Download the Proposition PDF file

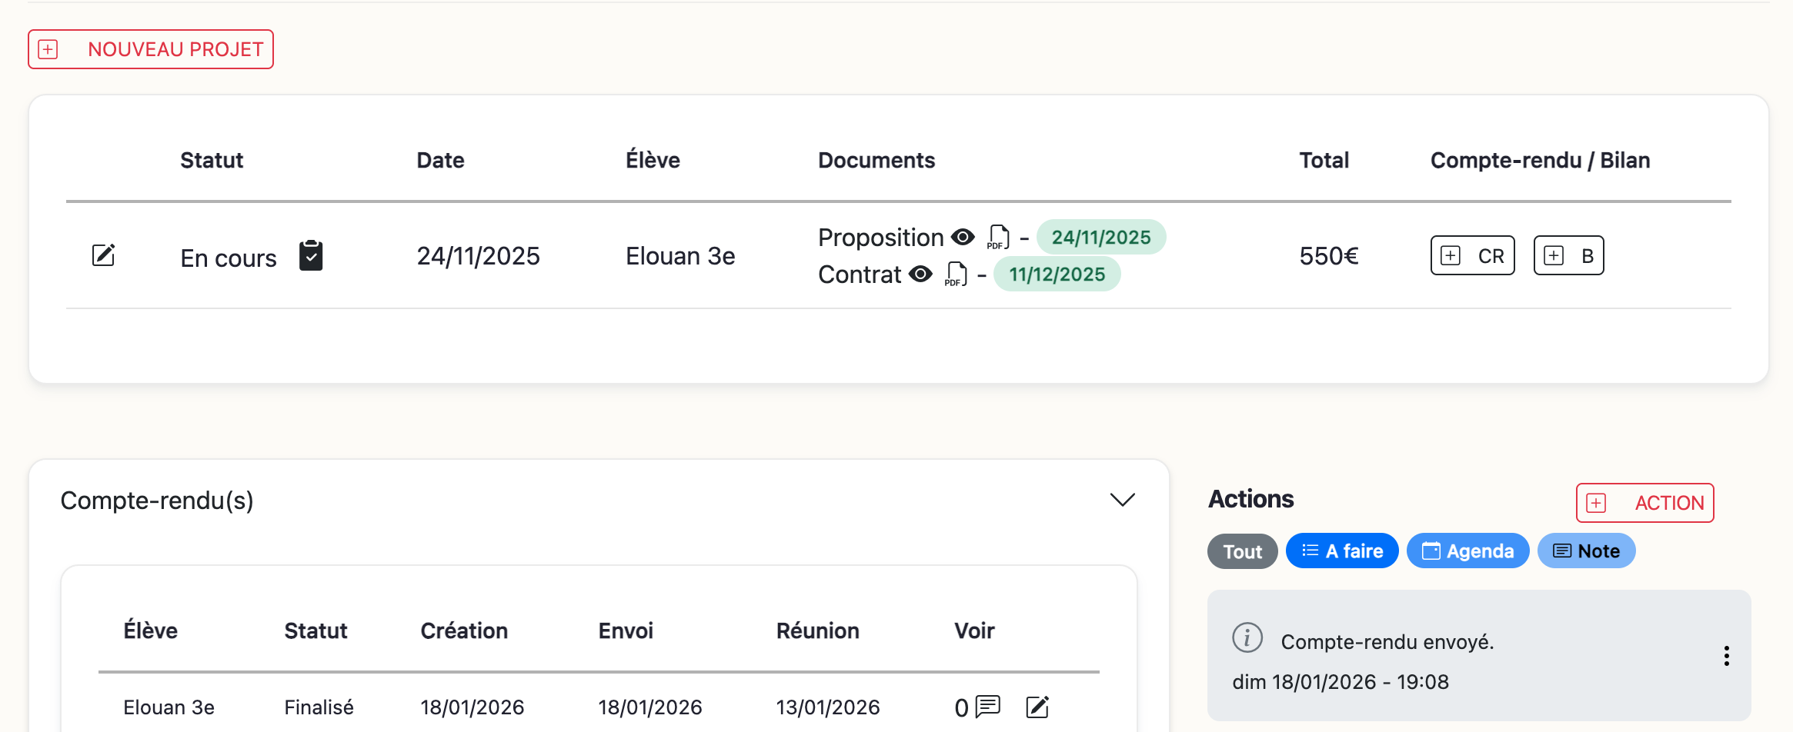[x=998, y=238]
